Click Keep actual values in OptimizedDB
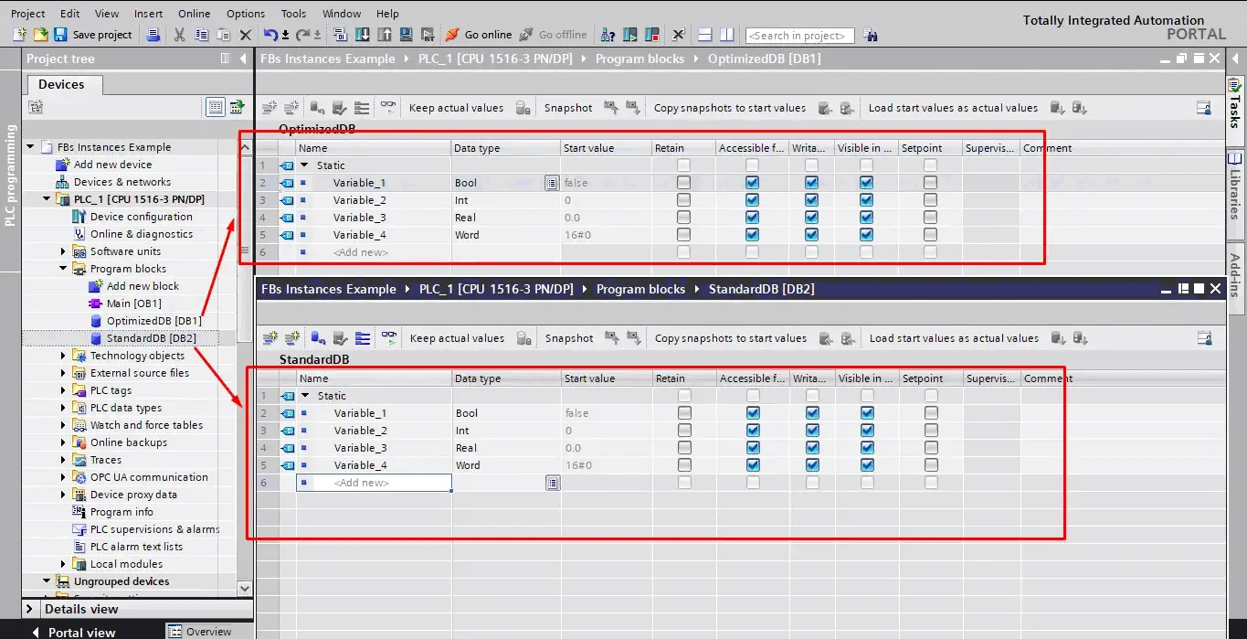 click(x=456, y=108)
